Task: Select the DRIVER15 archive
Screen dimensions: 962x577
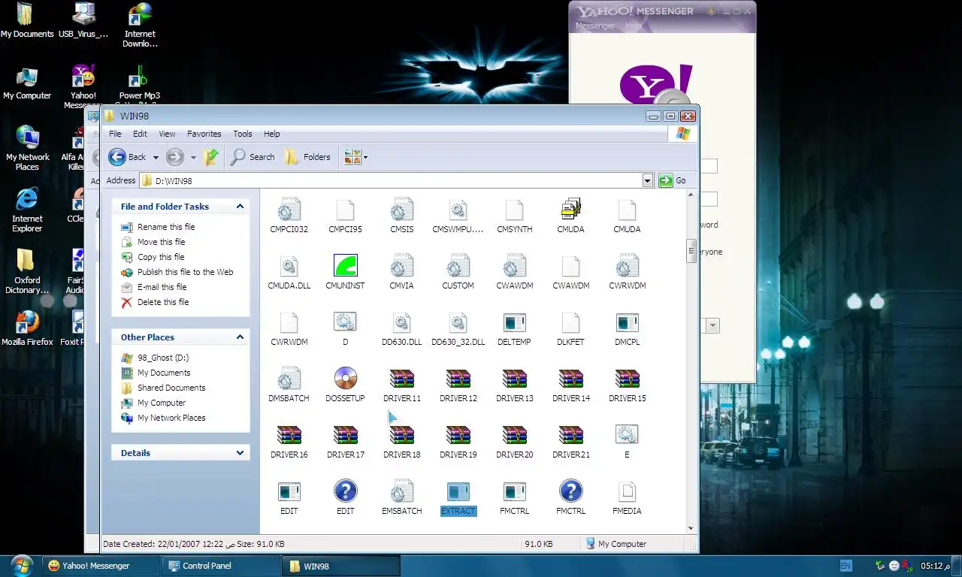Action: (x=627, y=385)
